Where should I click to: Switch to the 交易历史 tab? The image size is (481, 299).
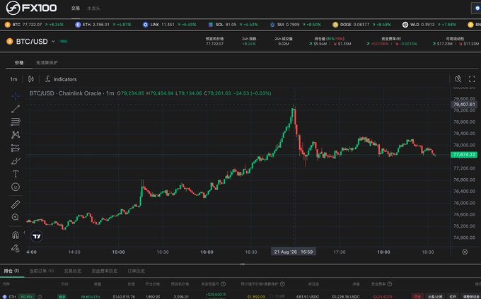pos(73,271)
